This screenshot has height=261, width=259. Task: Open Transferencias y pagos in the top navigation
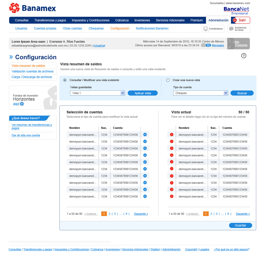click(x=50, y=20)
